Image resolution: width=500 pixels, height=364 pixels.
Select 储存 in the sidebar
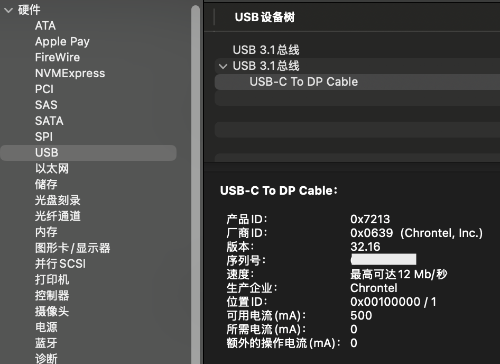point(47,184)
